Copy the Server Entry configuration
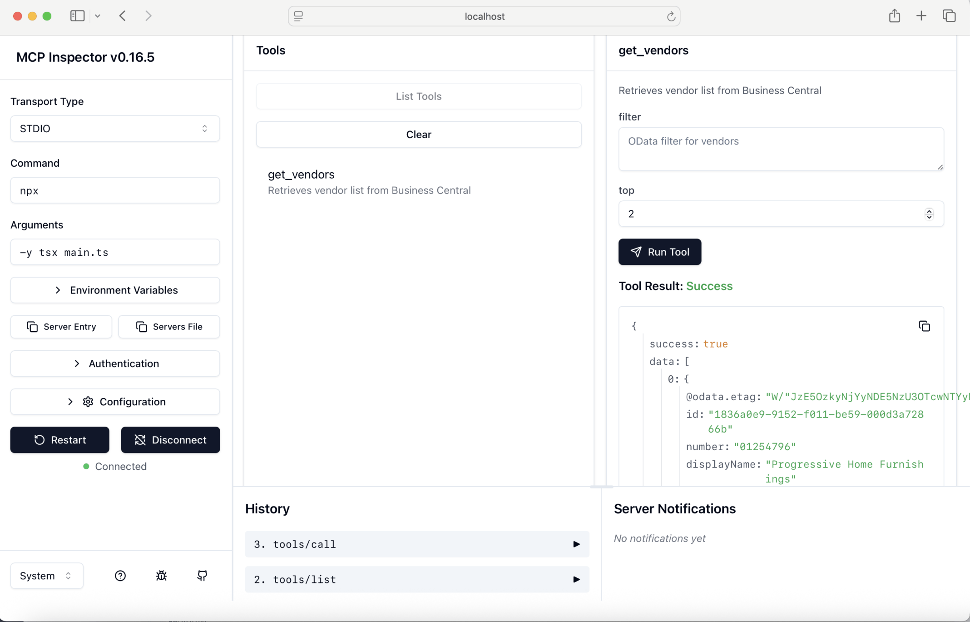 (x=61, y=326)
